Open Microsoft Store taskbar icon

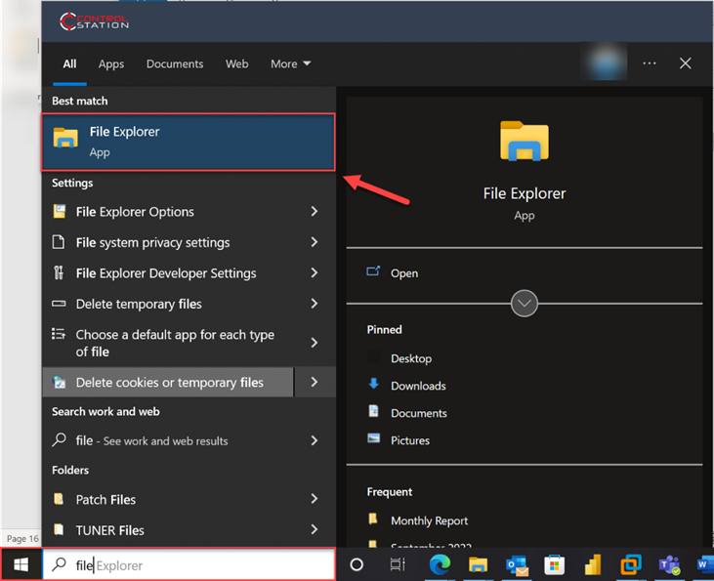[554, 564]
